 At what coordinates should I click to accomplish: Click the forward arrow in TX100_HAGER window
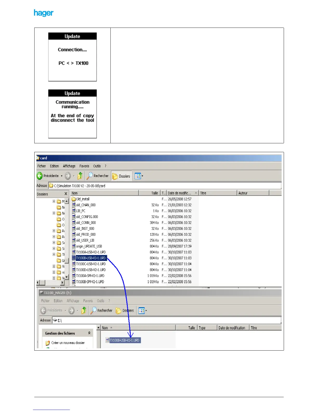coord(71,311)
